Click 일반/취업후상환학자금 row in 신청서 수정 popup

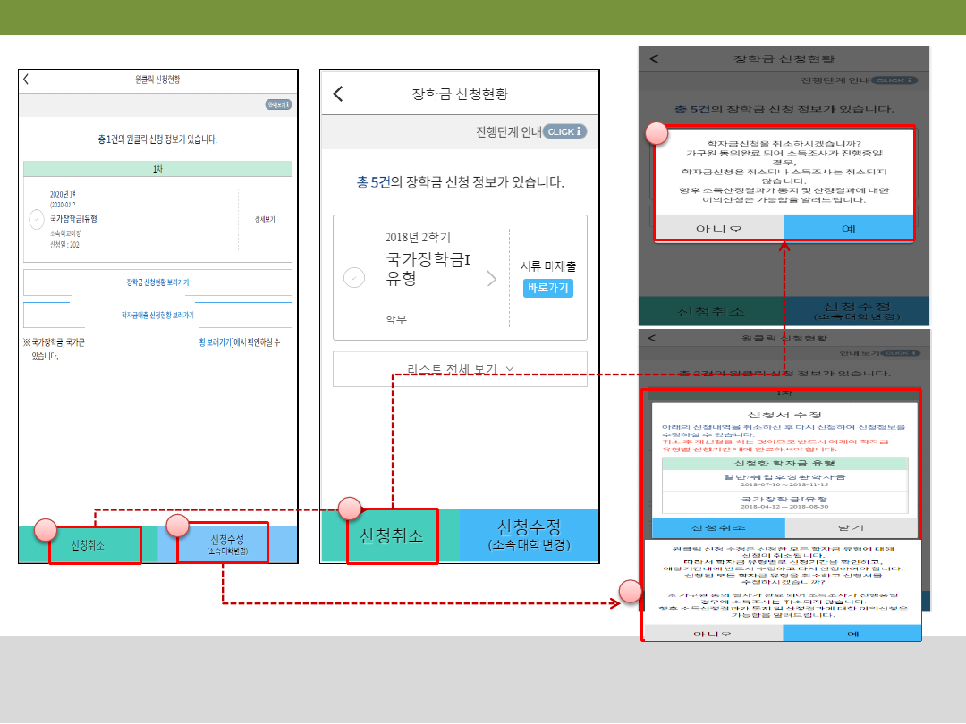pyautogui.click(x=784, y=480)
